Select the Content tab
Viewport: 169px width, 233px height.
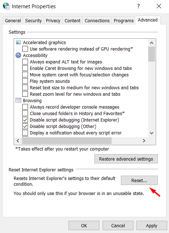pyautogui.click(x=72, y=20)
